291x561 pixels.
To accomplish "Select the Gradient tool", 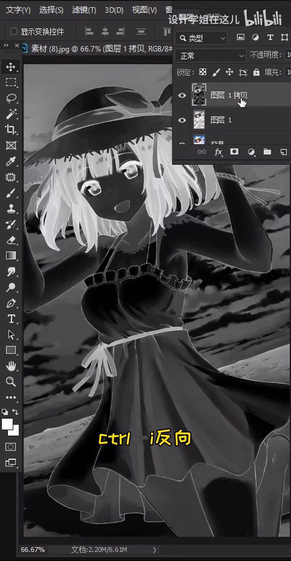I will 11,256.
